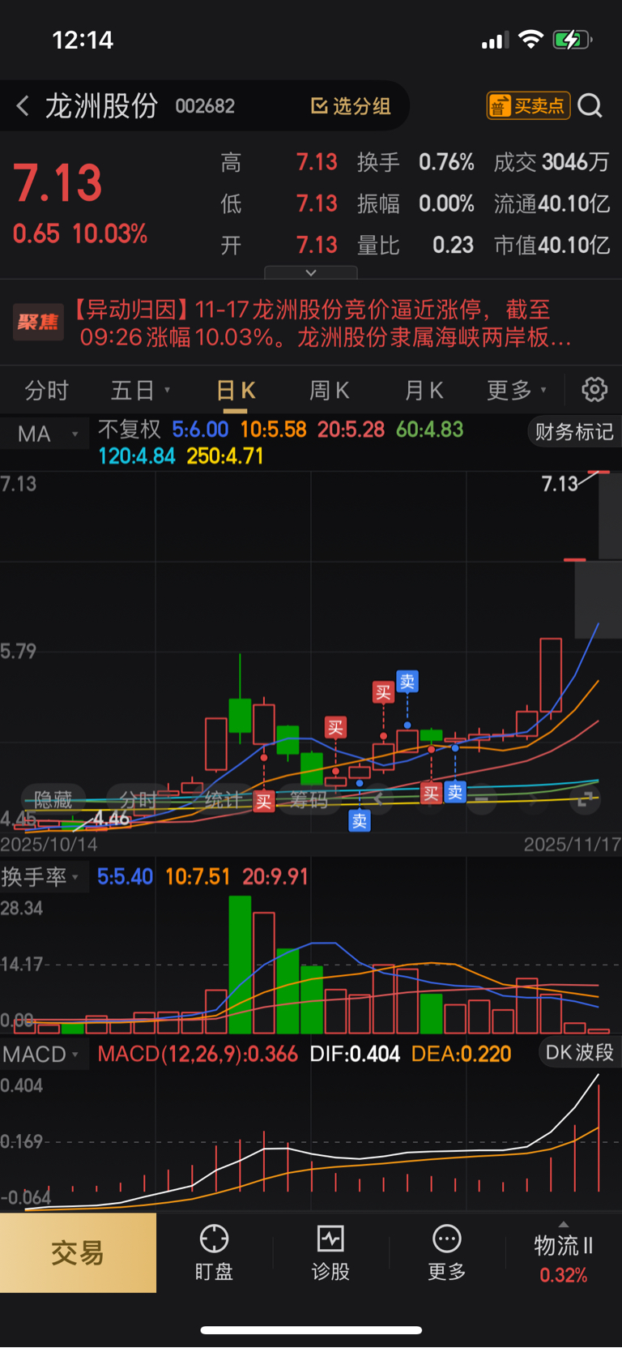The image size is (622, 1348).
Task: Change 不复权 adjustment mode
Action: click(130, 430)
